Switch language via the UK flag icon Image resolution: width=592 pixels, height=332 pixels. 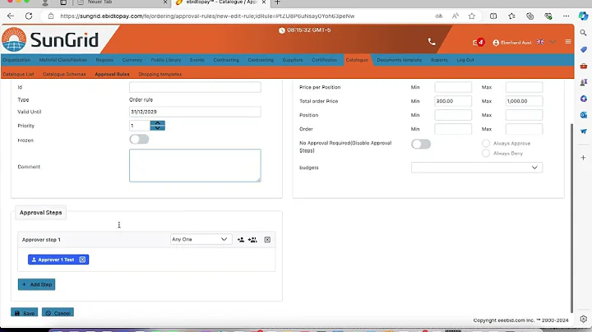click(x=540, y=42)
